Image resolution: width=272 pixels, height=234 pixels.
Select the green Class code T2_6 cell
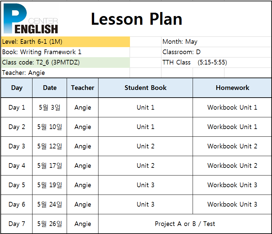[x=65, y=63]
